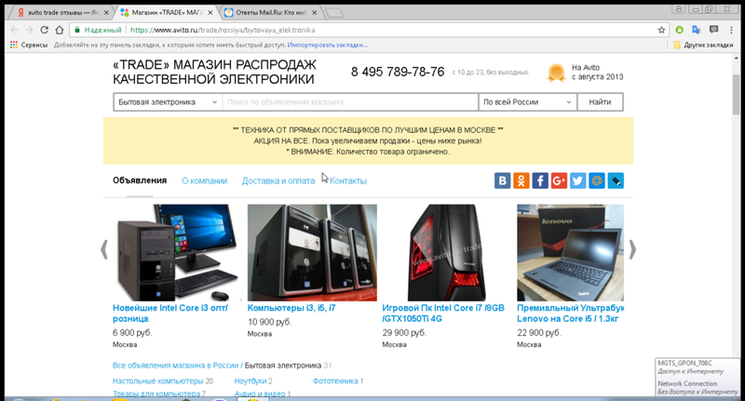
Task: Open Настольные компьютеры category link
Action: point(157,381)
